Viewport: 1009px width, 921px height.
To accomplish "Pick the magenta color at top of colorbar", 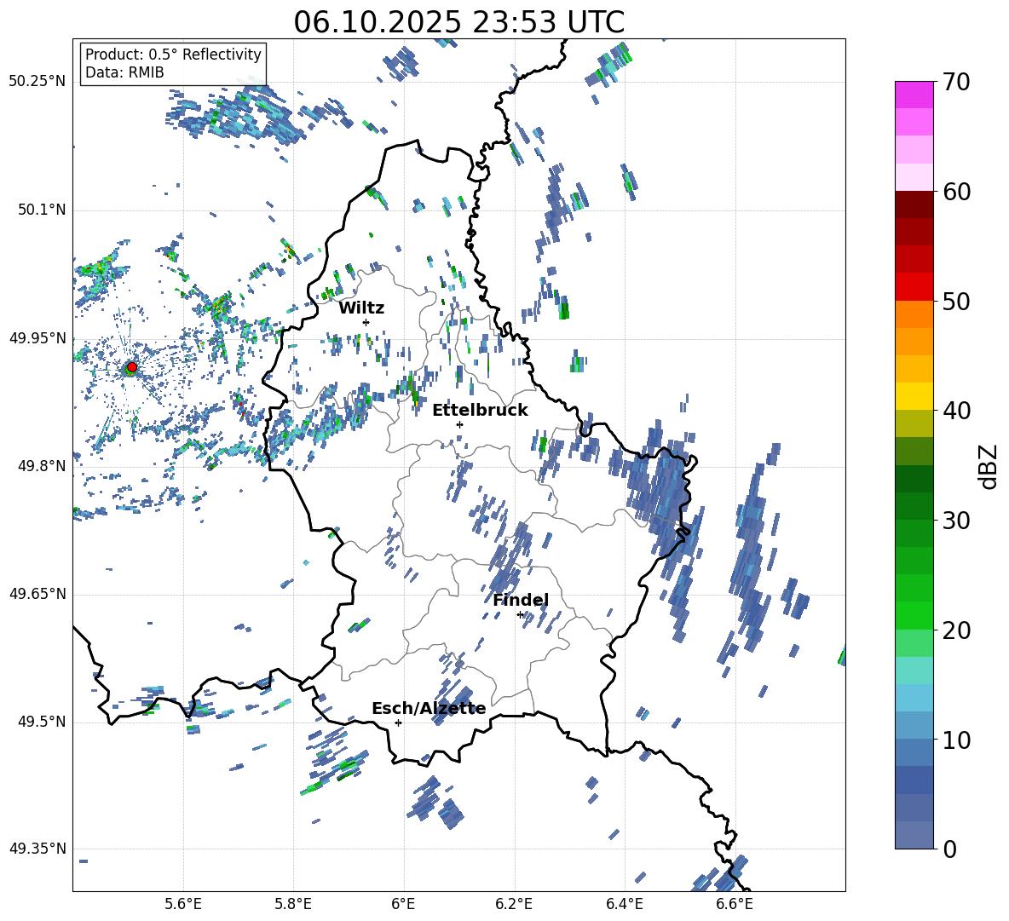I will click(x=914, y=95).
